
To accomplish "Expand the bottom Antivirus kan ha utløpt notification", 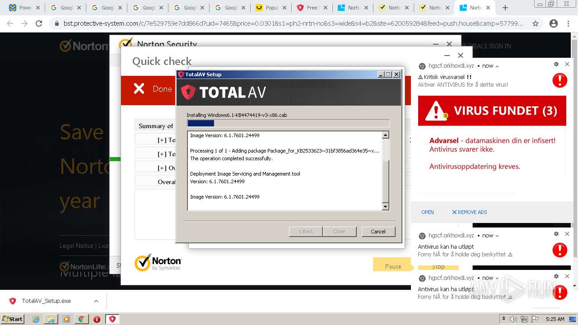I will [x=497, y=279].
